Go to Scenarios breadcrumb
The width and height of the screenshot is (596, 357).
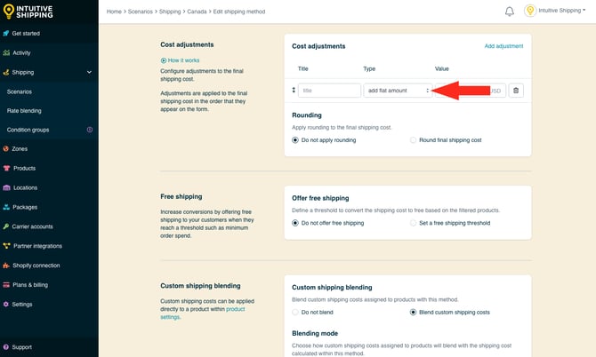[141, 12]
